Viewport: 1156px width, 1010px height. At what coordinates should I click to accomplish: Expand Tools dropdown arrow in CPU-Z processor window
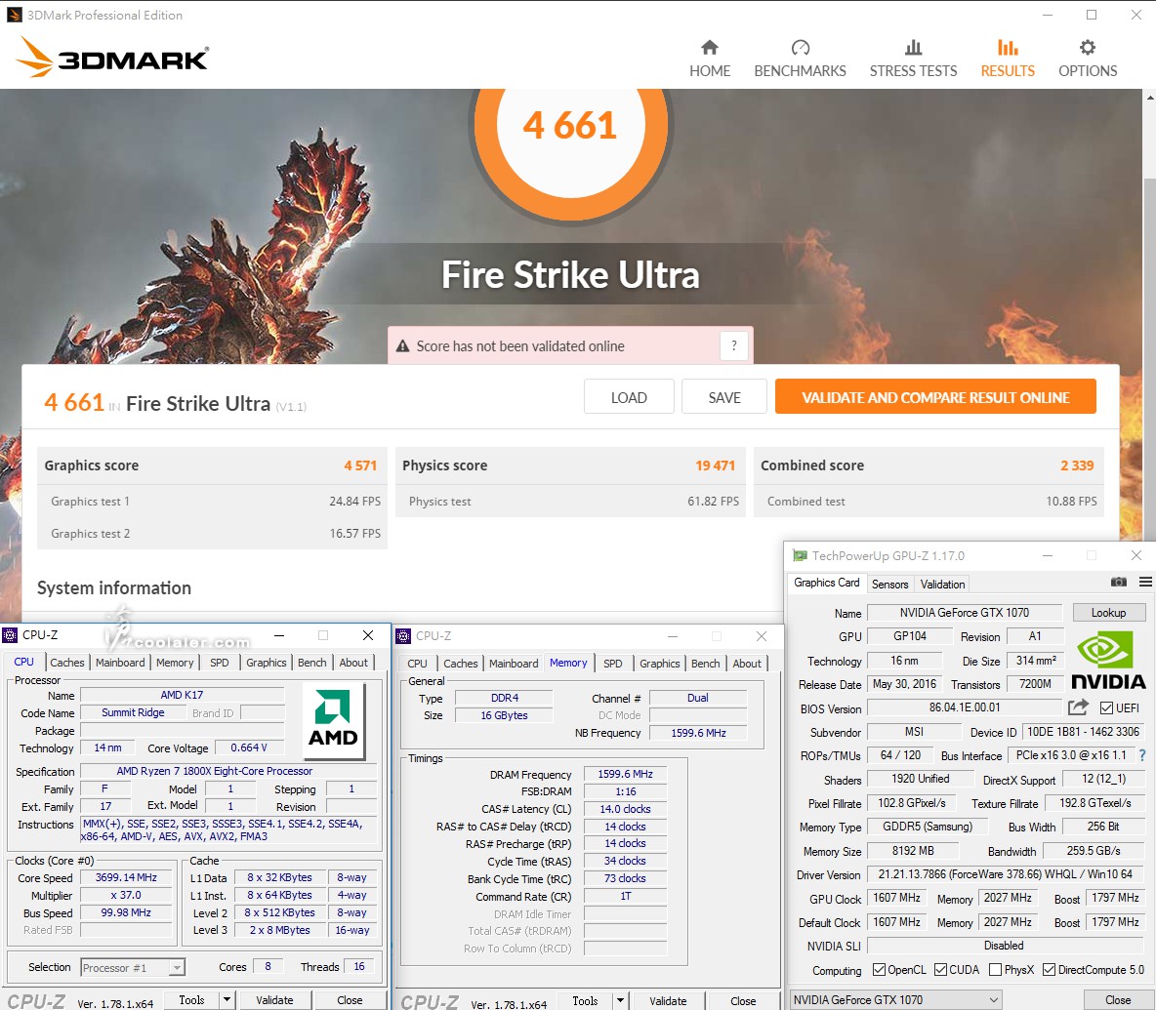[227, 999]
